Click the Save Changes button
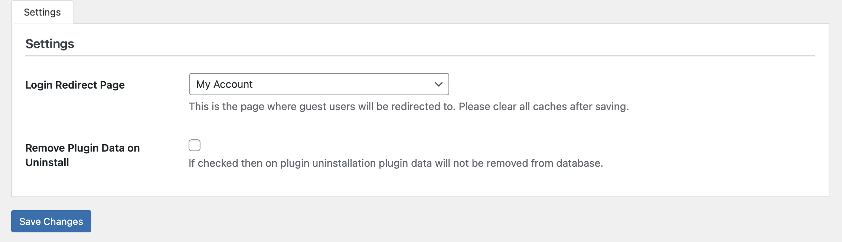842x242 pixels. pyautogui.click(x=51, y=221)
